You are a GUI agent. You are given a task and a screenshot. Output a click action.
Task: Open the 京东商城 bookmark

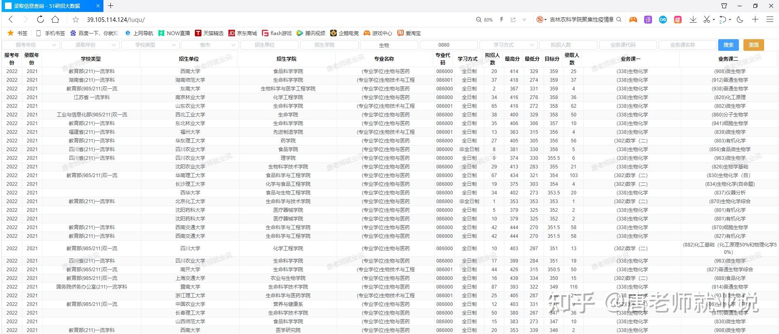pos(243,33)
